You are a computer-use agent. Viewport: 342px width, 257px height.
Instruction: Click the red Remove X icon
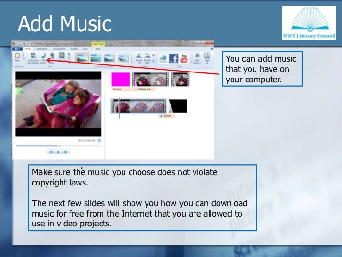point(153,55)
